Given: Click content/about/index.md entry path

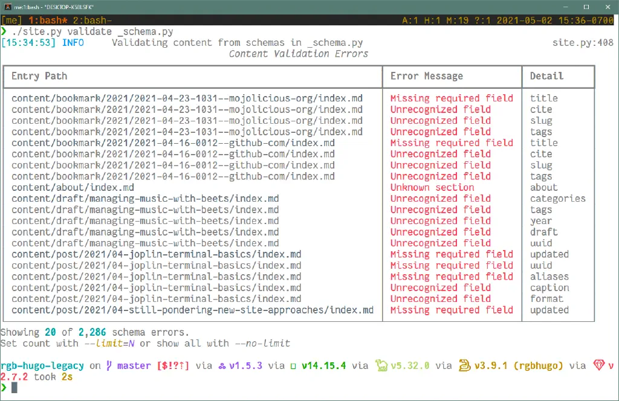Looking at the screenshot, I should point(73,187).
